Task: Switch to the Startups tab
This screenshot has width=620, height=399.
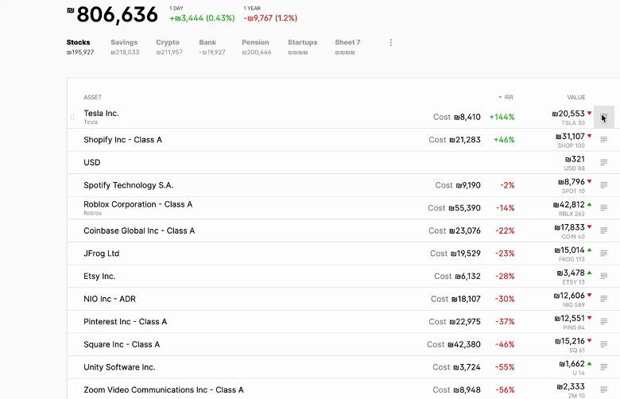Action: (303, 47)
